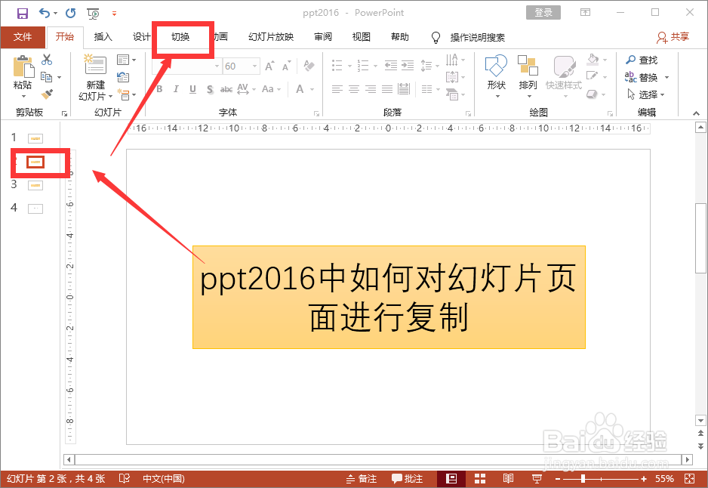Align text right

pos(371,89)
